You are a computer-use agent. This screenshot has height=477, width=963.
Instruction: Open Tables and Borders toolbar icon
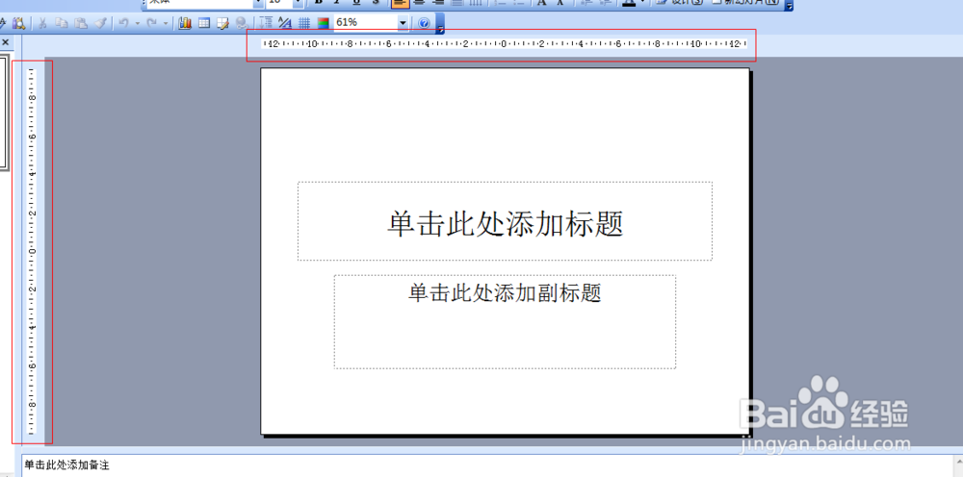(222, 23)
